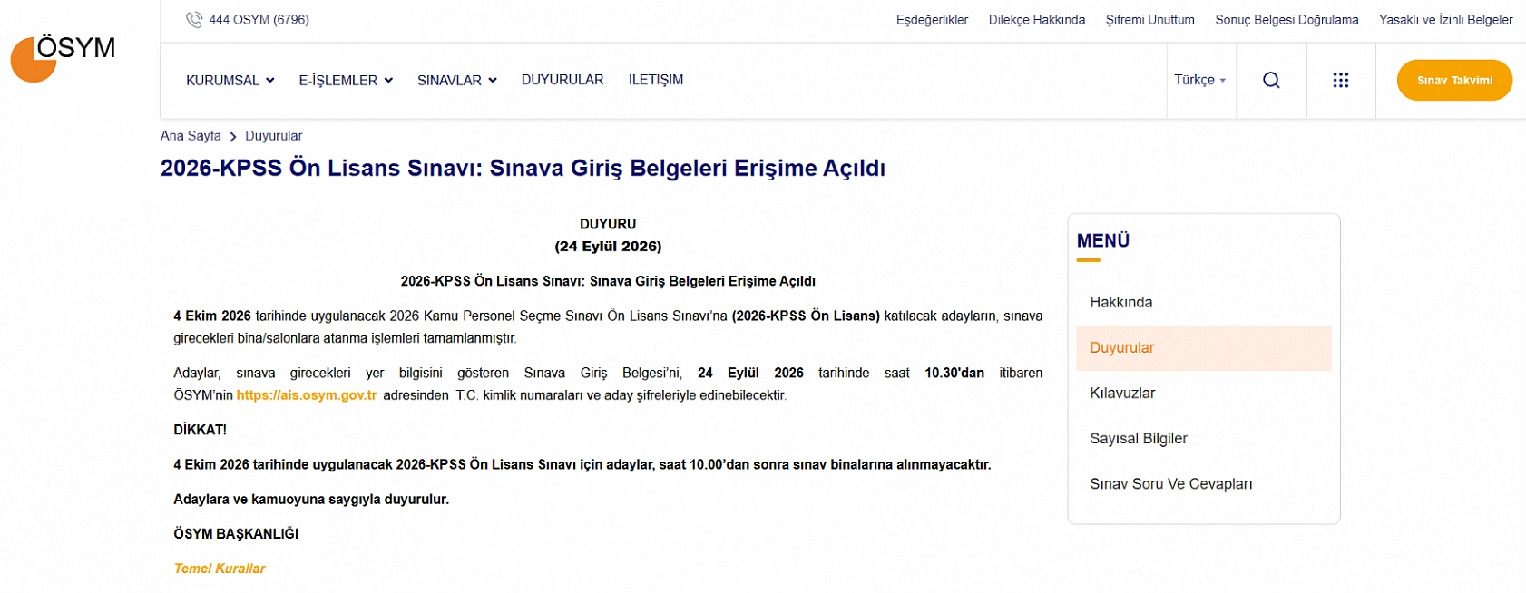Open the Sonuç Belgesi Doğrulama link
Image resolution: width=1526 pixels, height=593 pixels.
click(x=1286, y=20)
